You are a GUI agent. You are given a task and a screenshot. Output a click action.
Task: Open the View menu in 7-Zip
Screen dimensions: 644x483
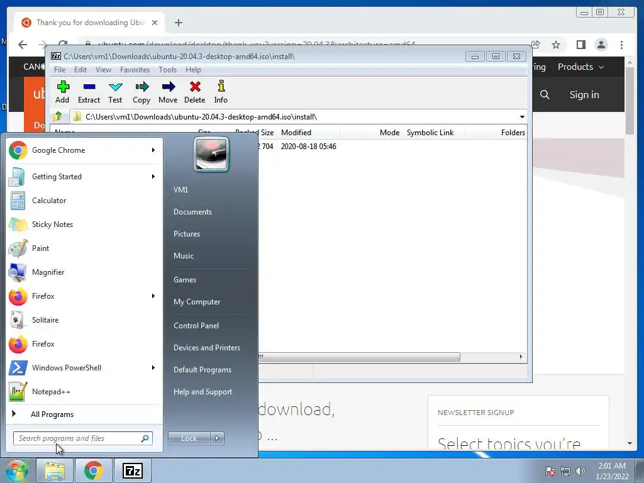pos(103,70)
